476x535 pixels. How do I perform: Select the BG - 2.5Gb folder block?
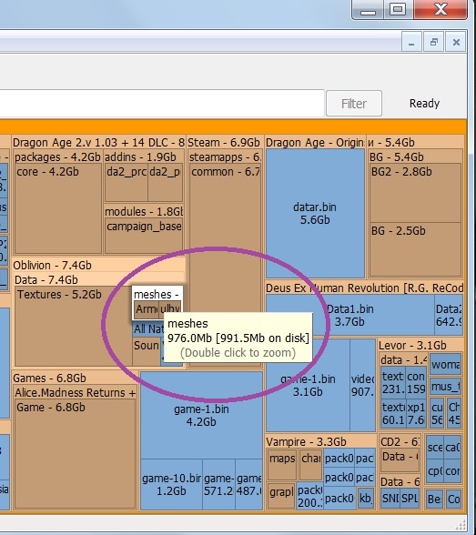(415, 249)
